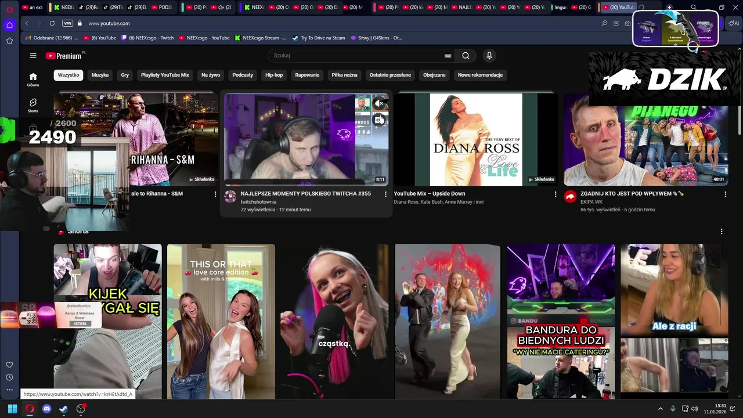Image resolution: width=743 pixels, height=418 pixels.
Task: Open the Główna home sidebar item
Action: [x=33, y=80]
